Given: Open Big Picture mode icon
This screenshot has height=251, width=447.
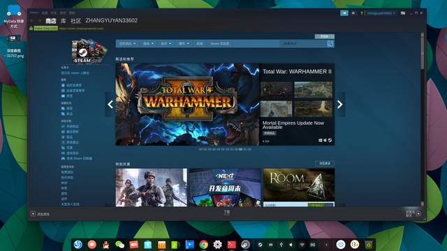Looking at the screenshot, I should [x=403, y=13].
